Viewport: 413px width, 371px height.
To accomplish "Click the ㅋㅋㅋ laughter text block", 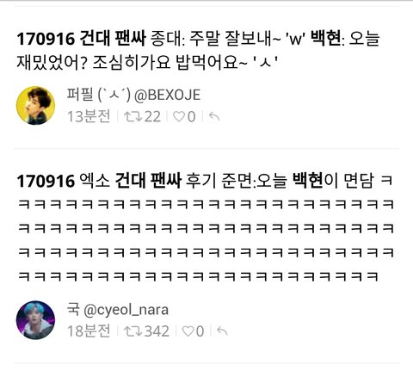I will point(206,240).
